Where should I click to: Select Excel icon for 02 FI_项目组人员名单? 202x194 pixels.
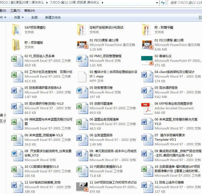tap(17, 61)
